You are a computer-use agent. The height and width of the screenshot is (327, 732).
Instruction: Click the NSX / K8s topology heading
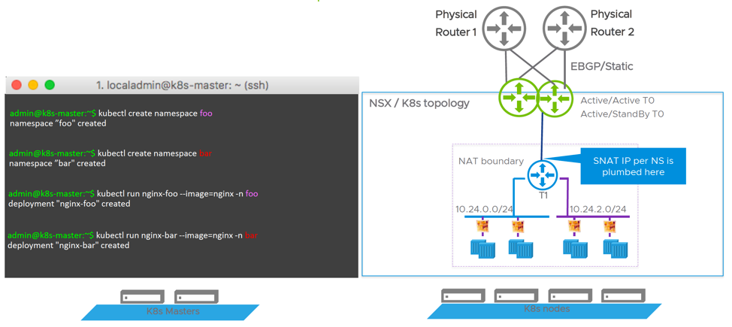pyautogui.click(x=419, y=103)
